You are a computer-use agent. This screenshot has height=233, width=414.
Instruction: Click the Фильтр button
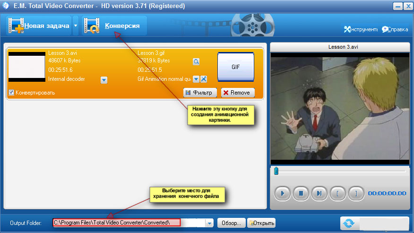click(x=200, y=93)
